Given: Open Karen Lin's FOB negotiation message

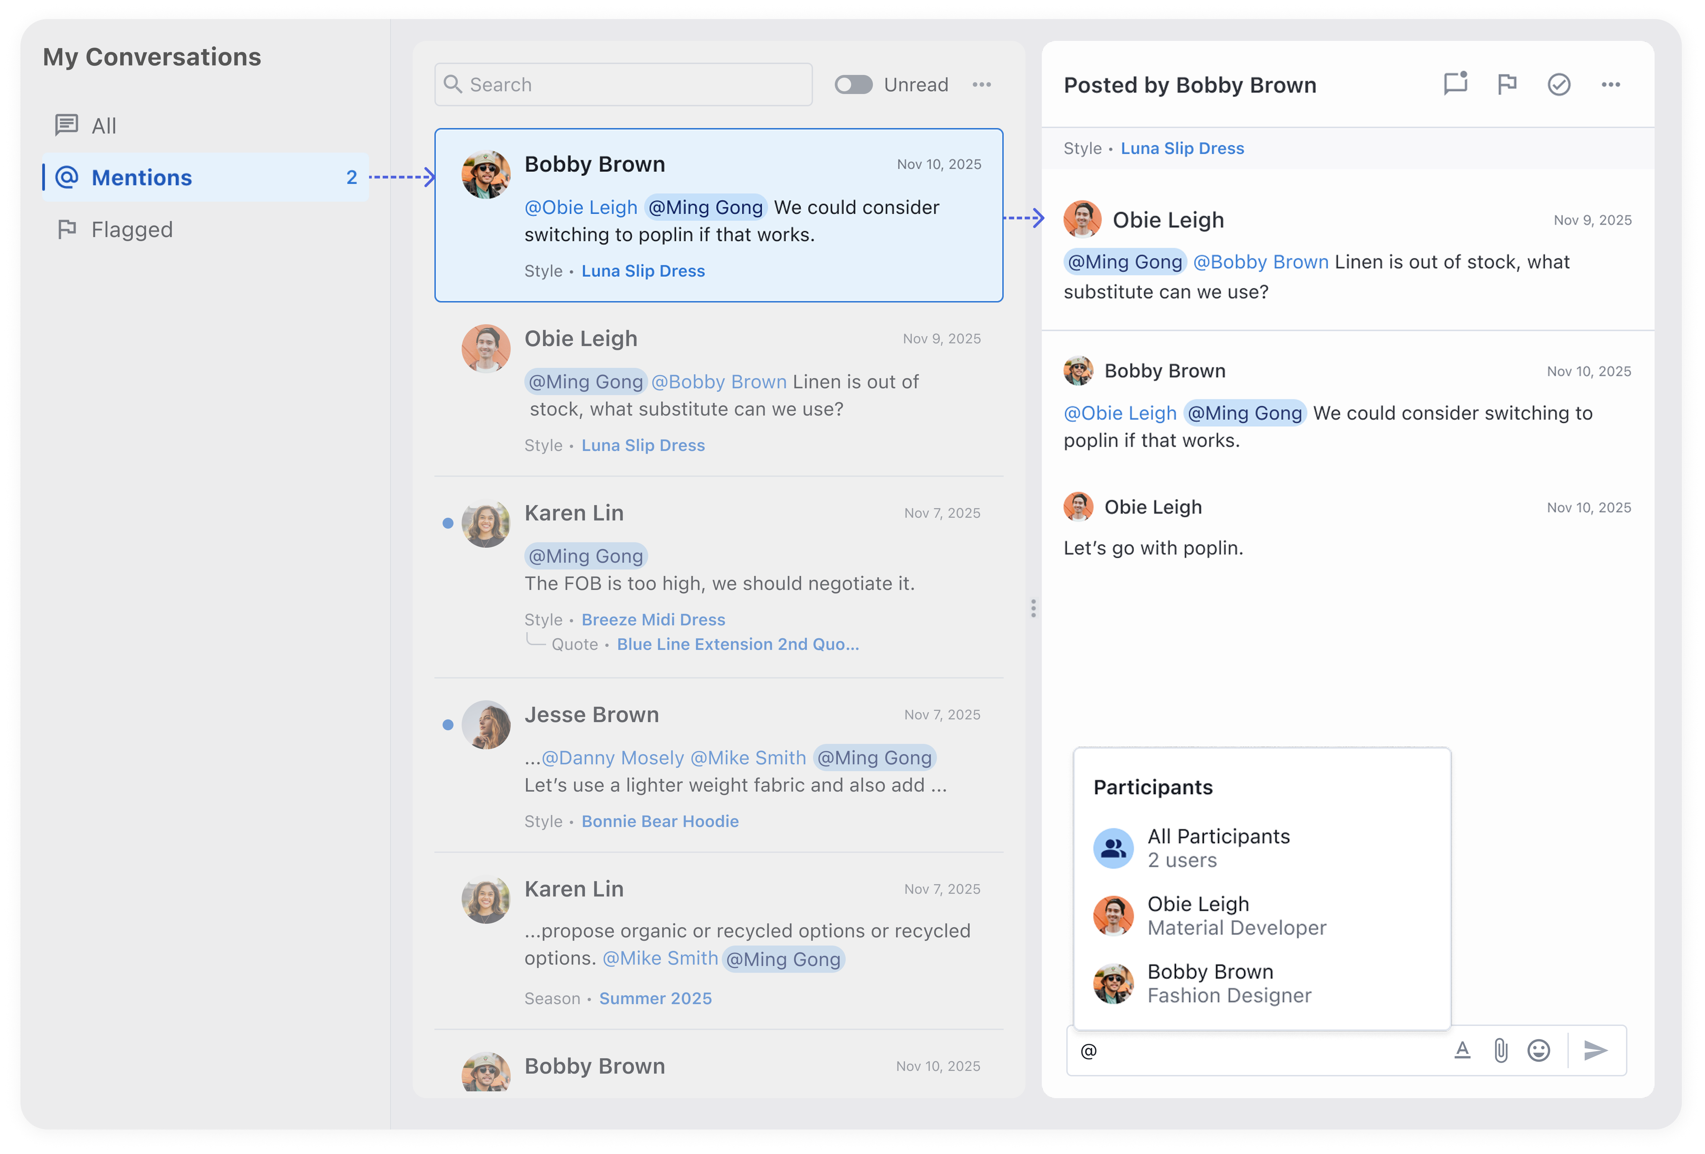Looking at the screenshot, I should click(x=719, y=583).
